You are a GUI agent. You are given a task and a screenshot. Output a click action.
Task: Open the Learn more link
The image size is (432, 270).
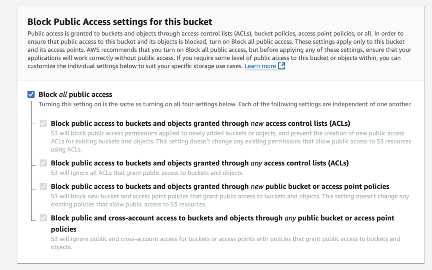coord(260,66)
